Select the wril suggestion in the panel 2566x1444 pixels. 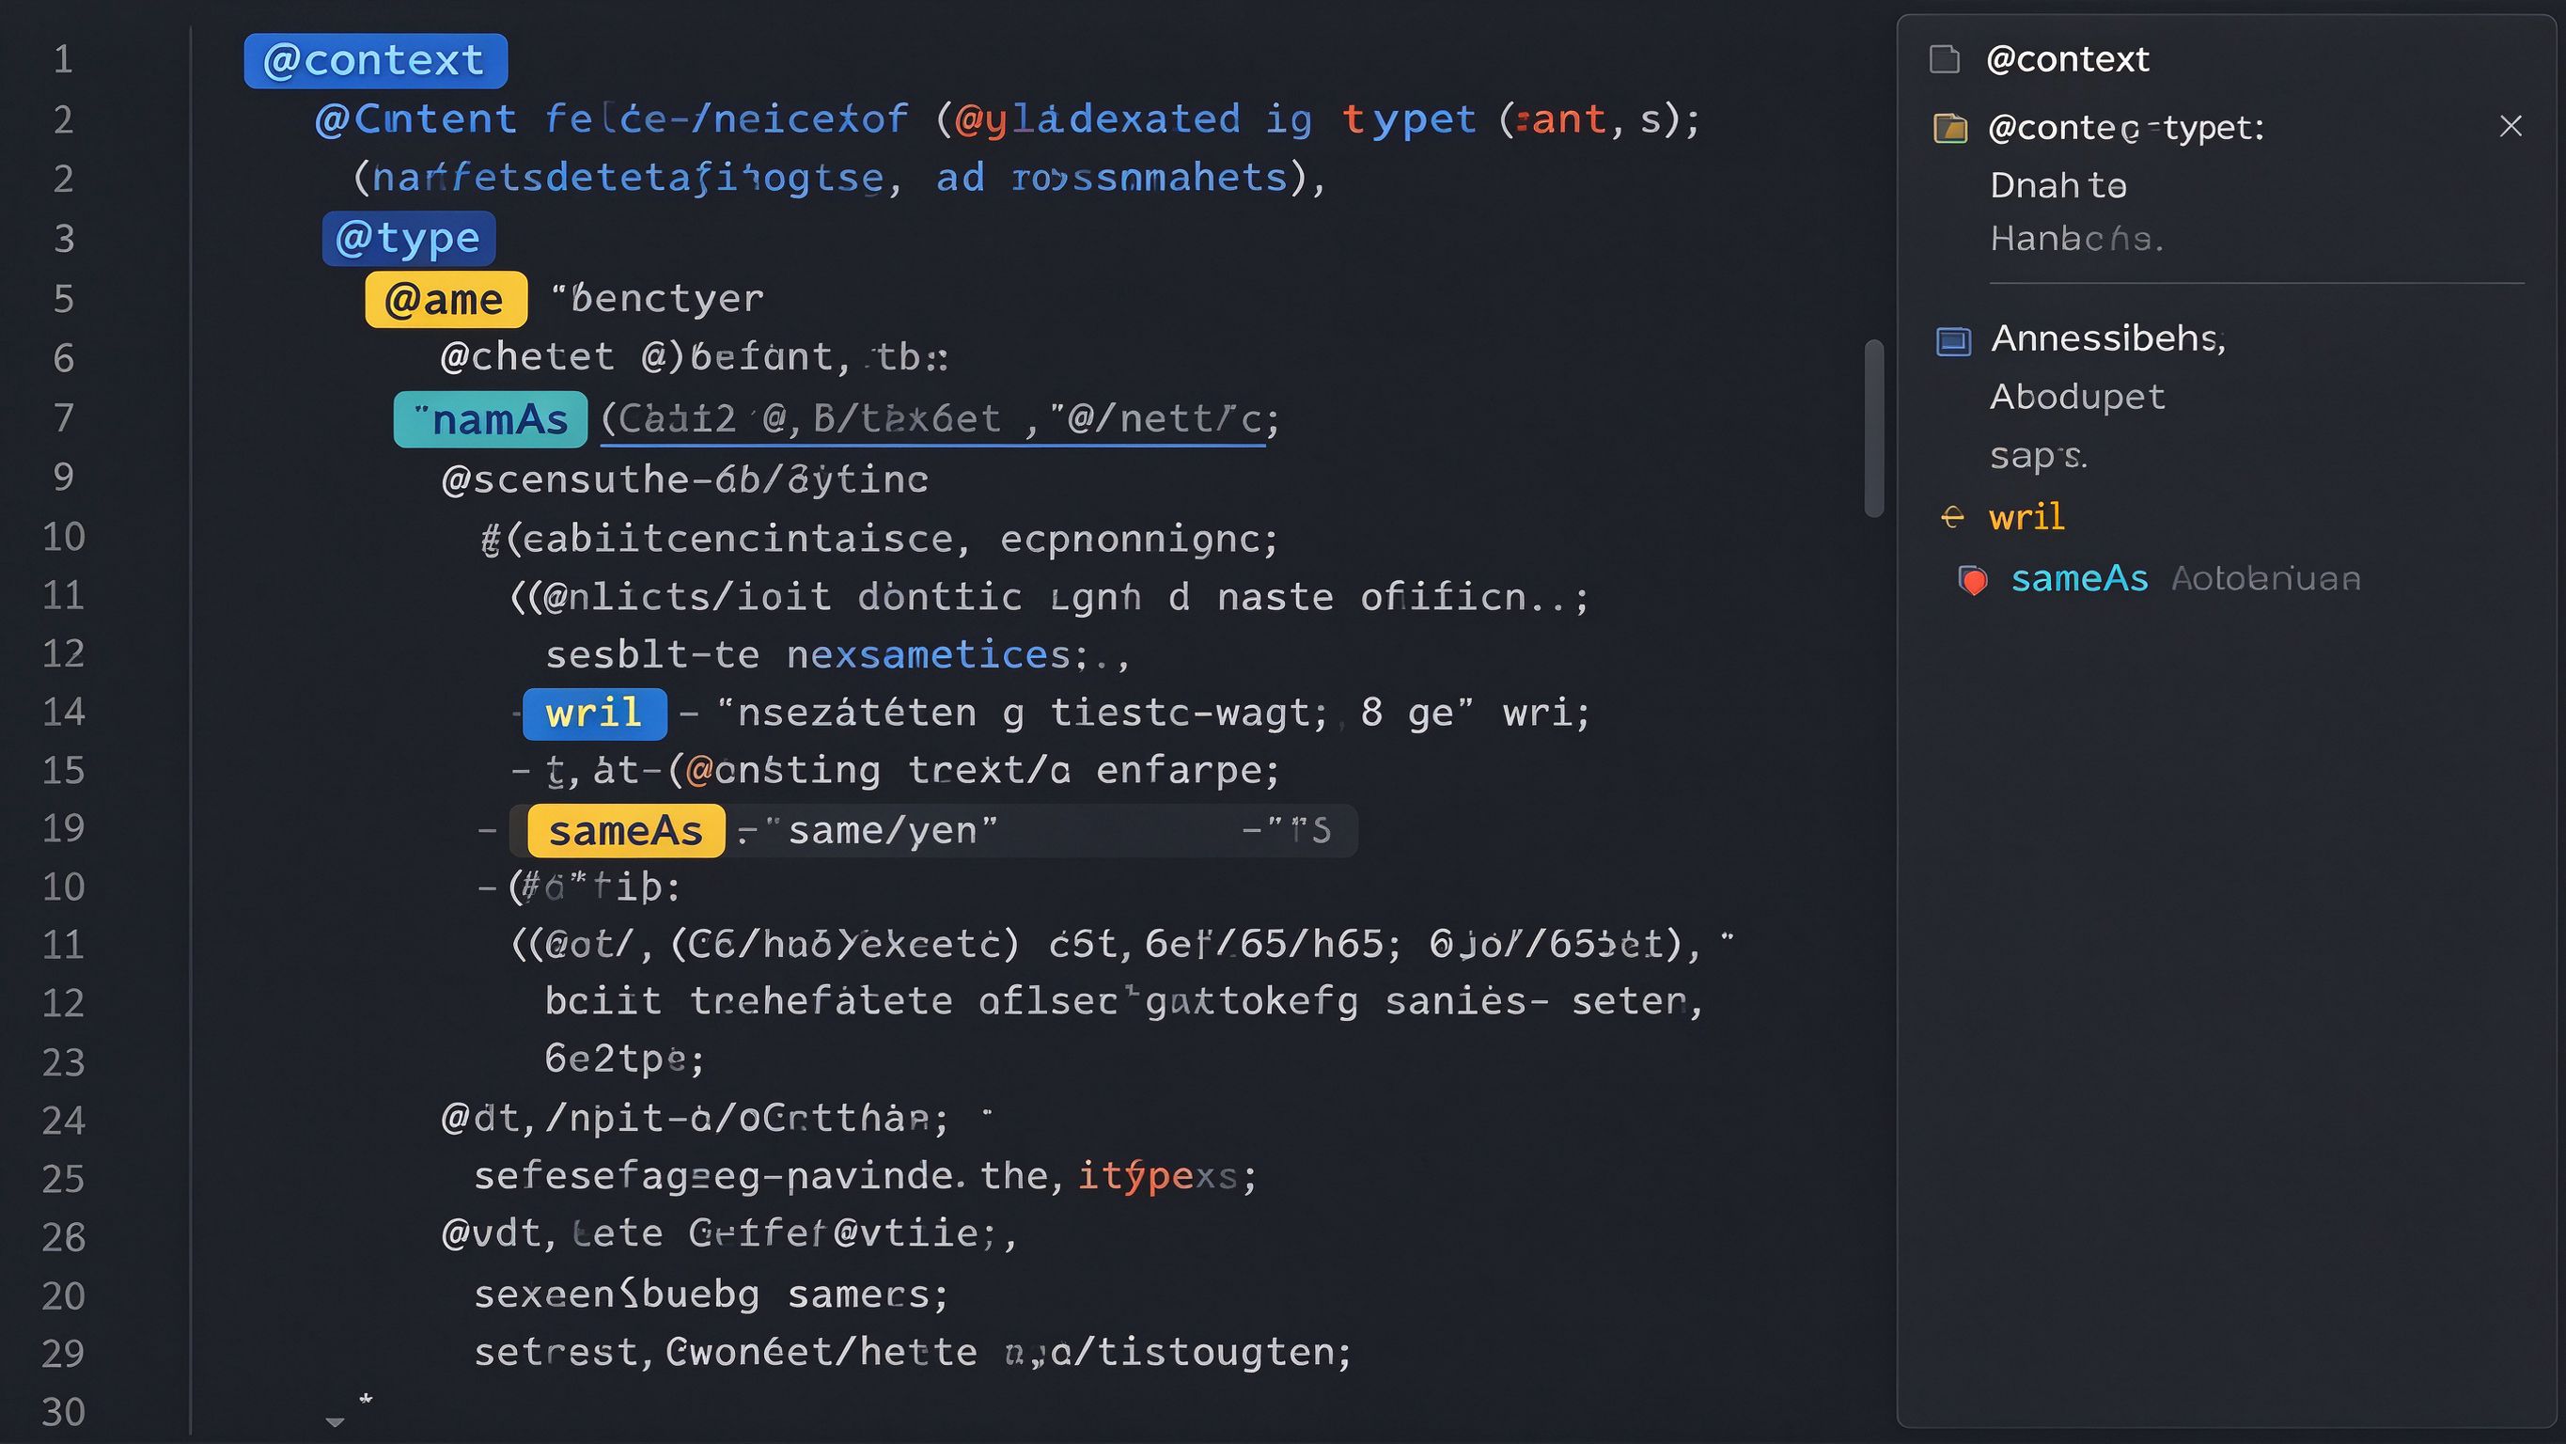click(x=2026, y=516)
